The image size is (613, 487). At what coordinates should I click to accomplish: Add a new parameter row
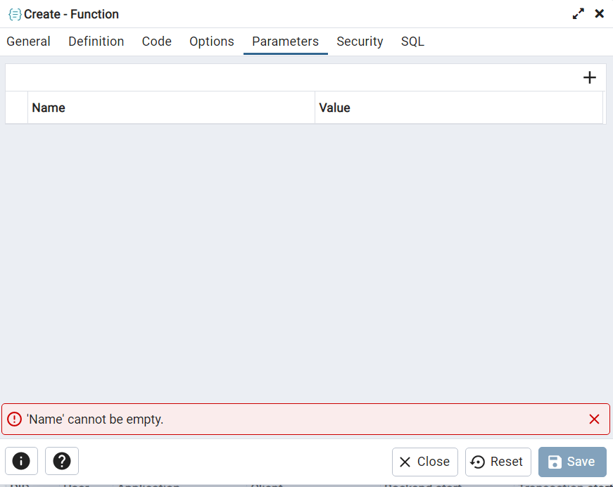pos(590,78)
